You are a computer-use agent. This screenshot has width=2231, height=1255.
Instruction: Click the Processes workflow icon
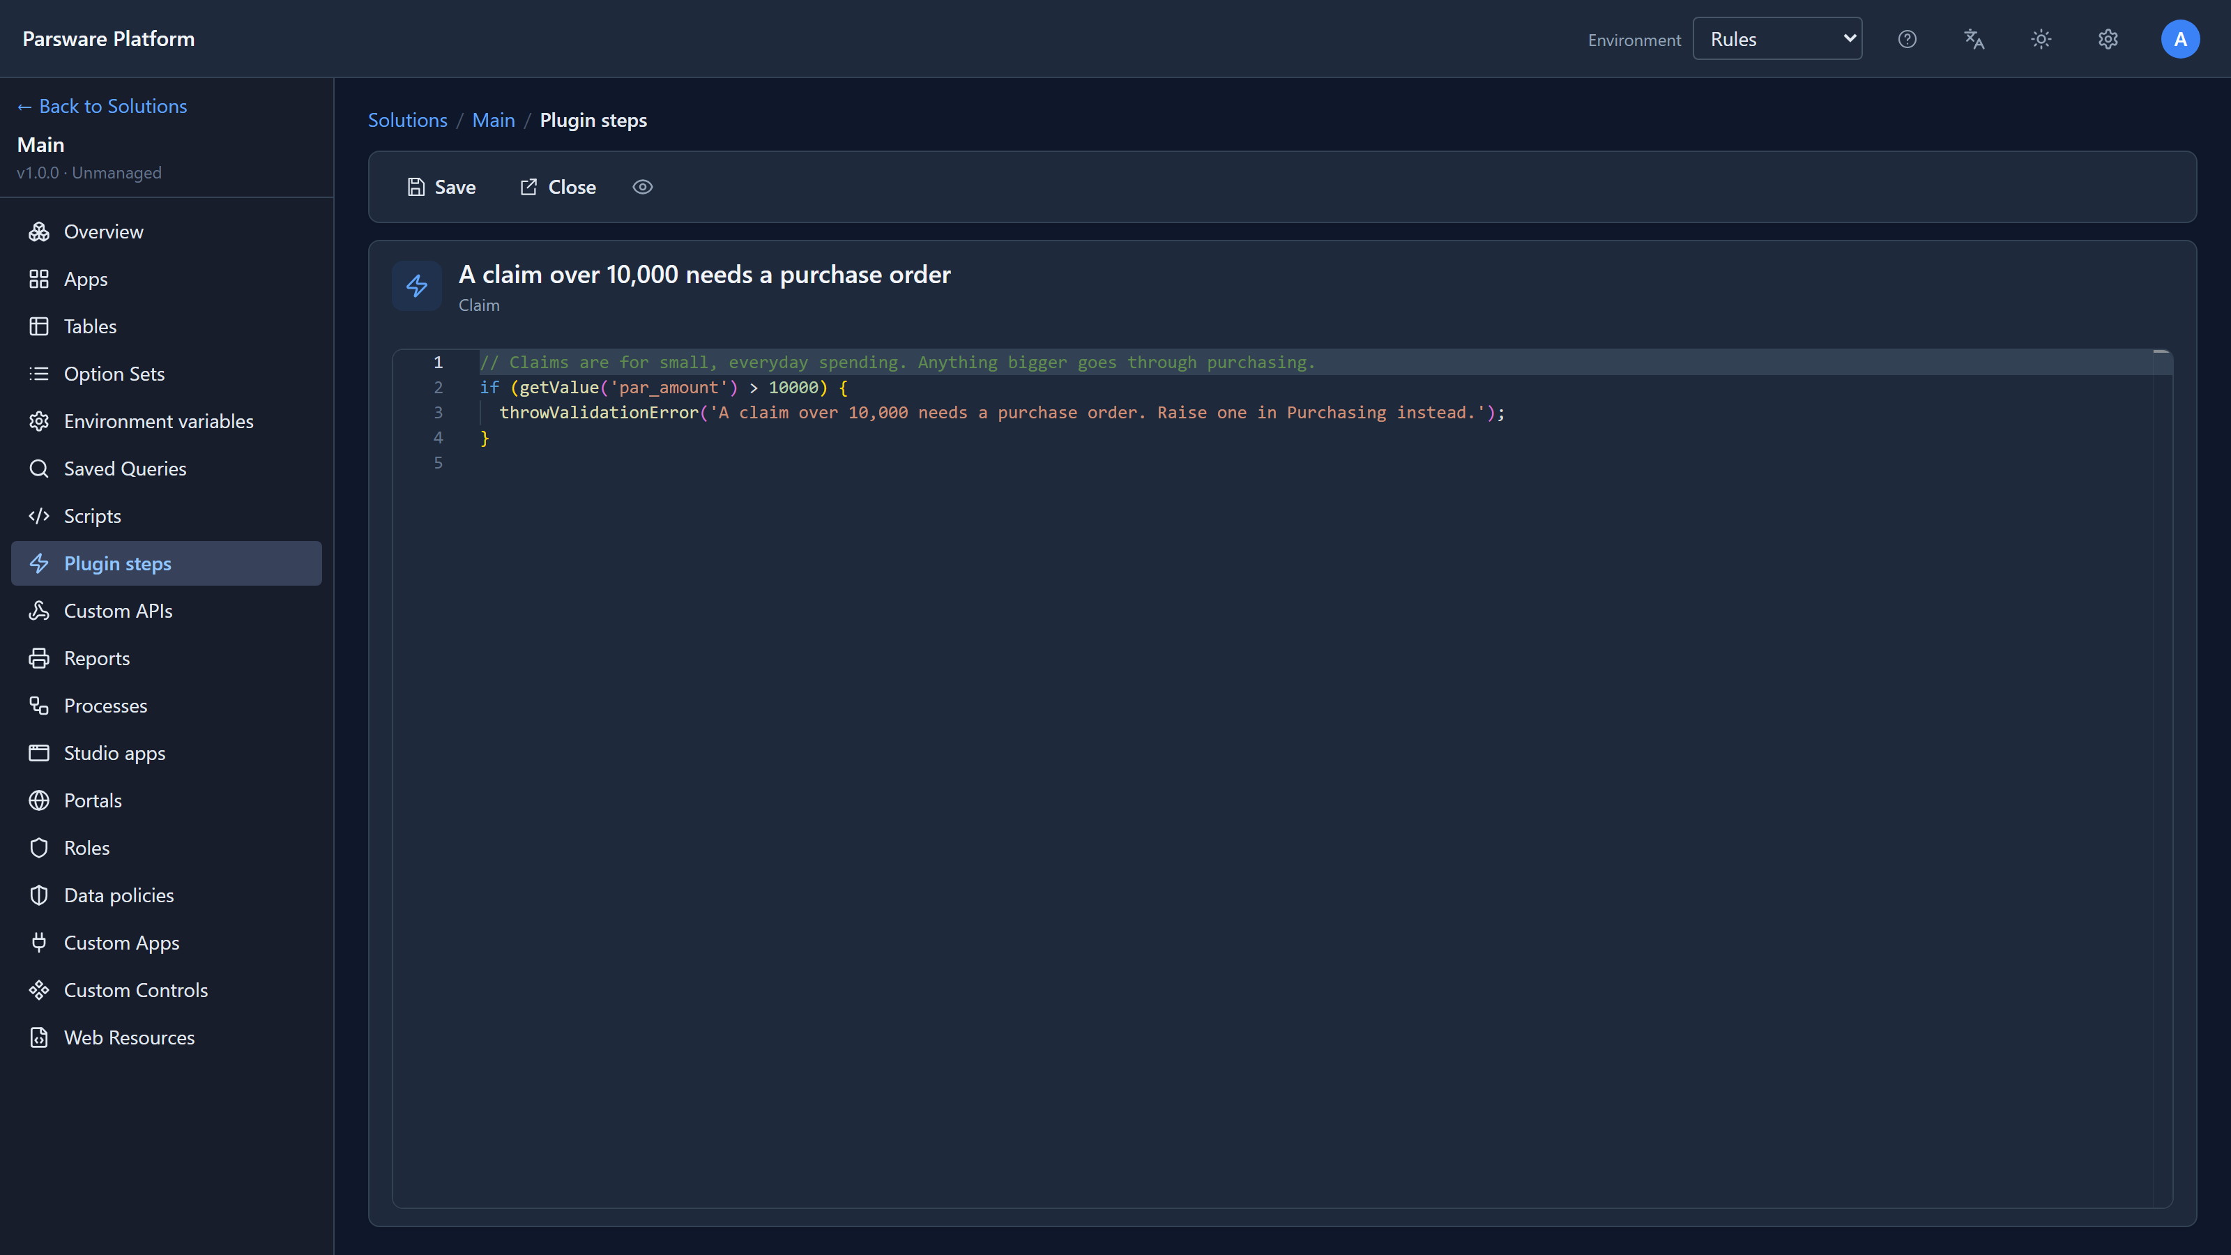pos(39,706)
